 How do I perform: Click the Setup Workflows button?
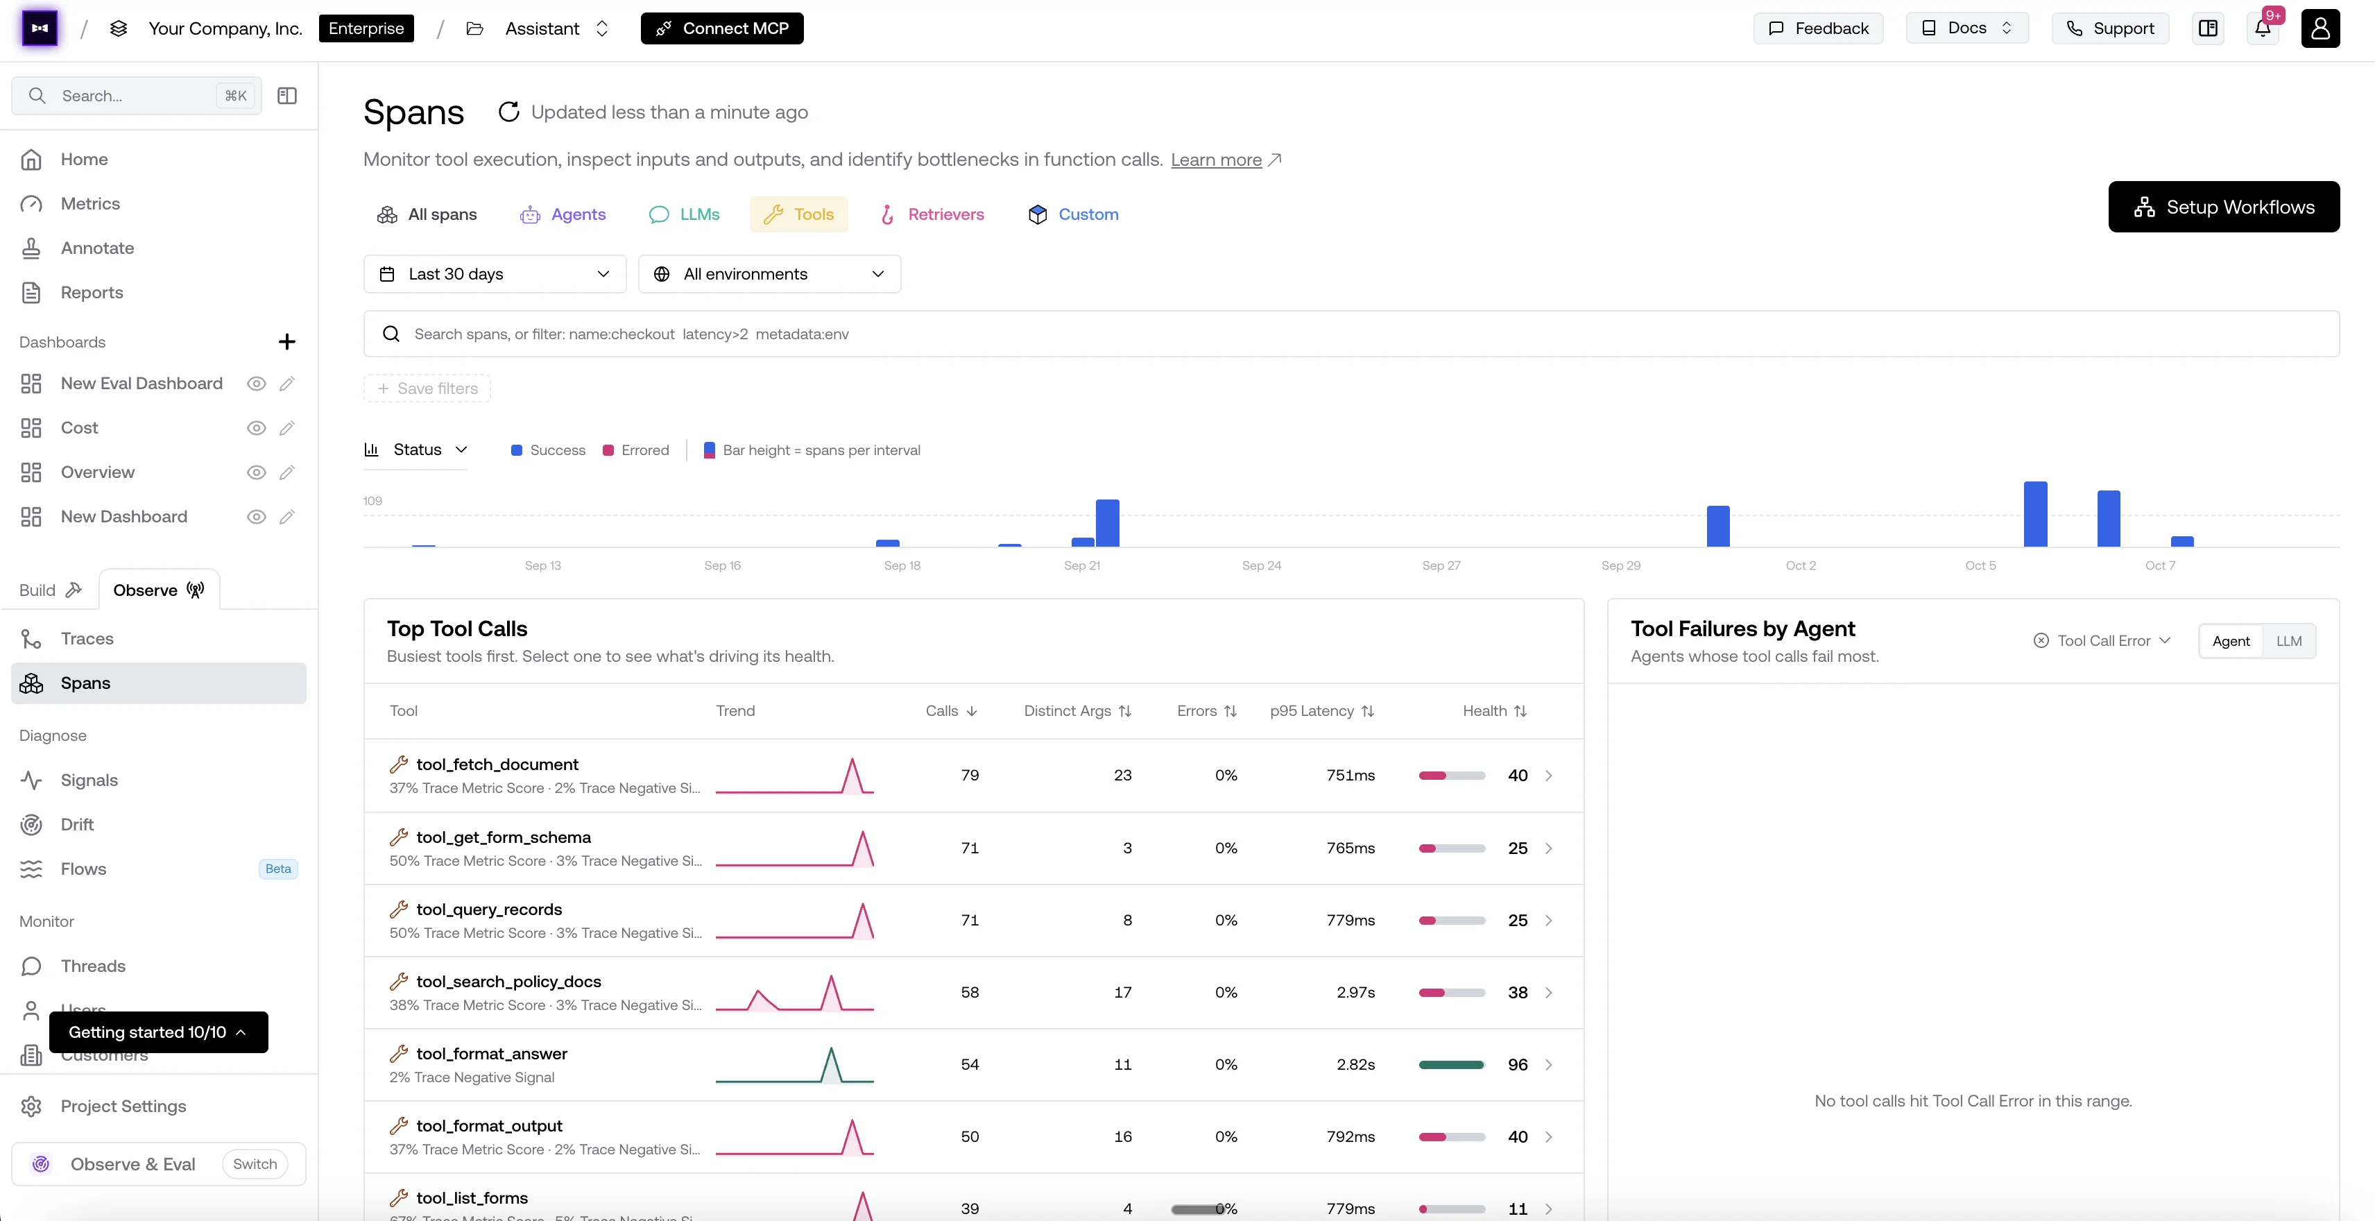(x=2223, y=207)
